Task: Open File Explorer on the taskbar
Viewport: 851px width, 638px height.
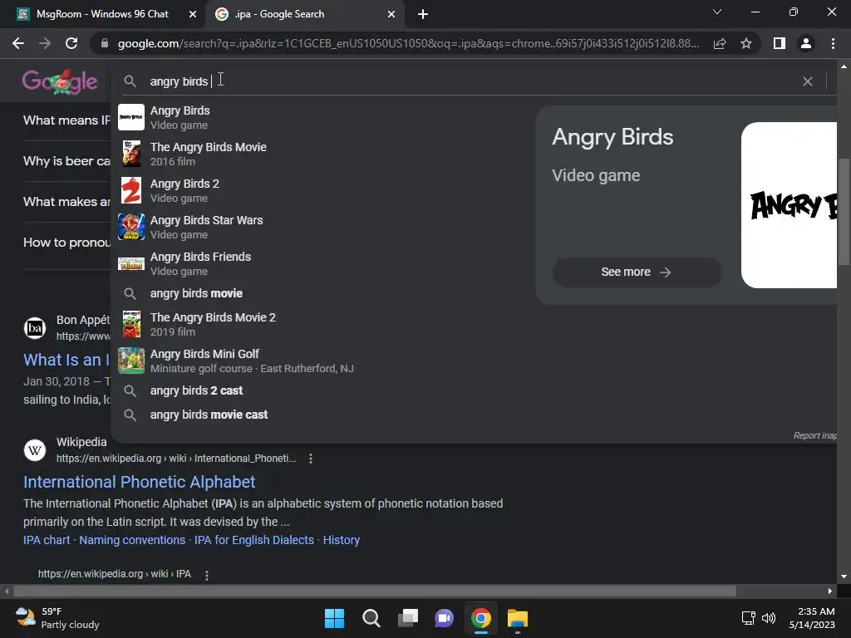Action: click(x=517, y=618)
